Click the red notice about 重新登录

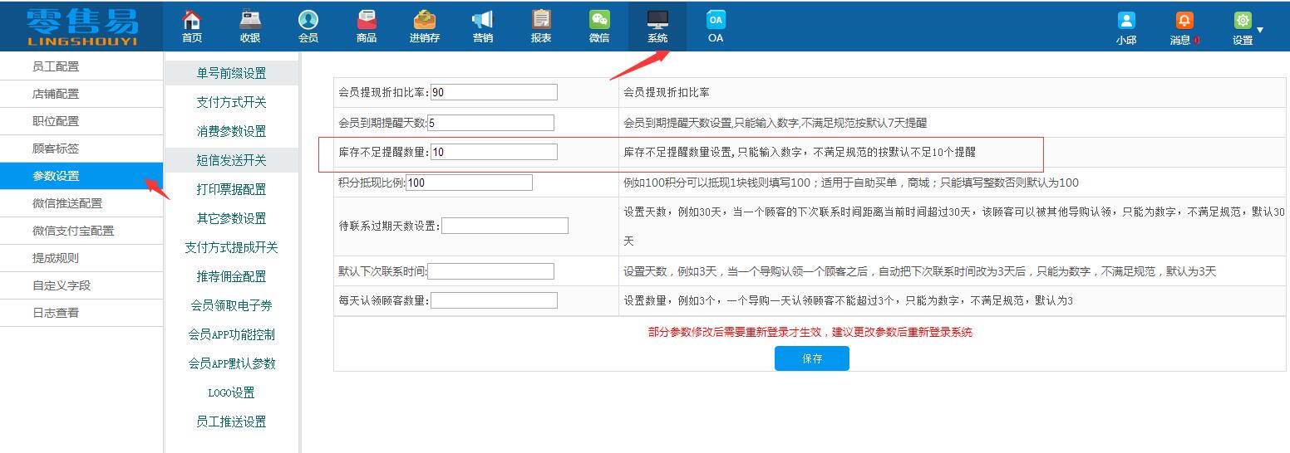coord(810,332)
